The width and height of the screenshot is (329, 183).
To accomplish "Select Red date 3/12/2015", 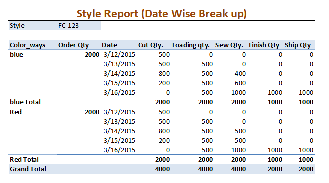I will 120,112.
